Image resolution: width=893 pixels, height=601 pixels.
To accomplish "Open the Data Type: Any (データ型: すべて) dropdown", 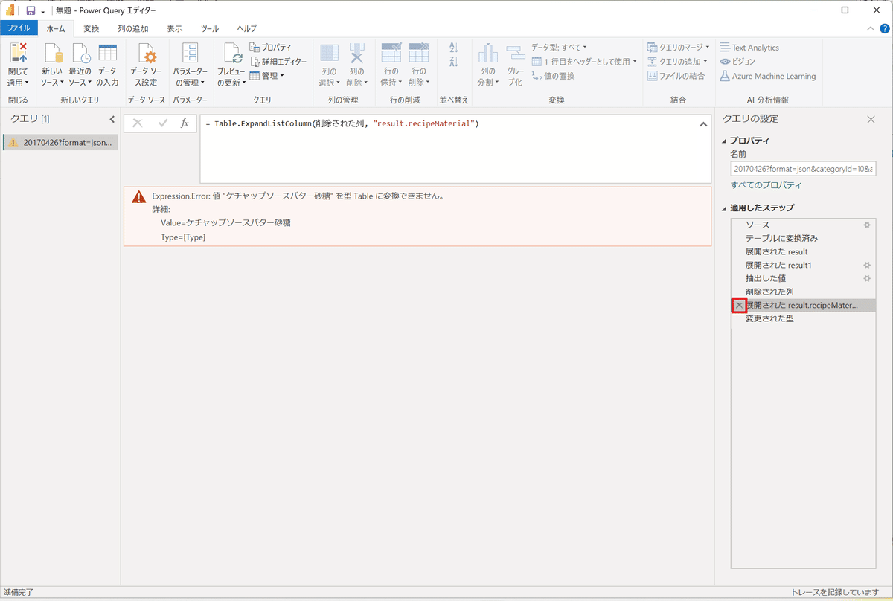I will coord(560,48).
